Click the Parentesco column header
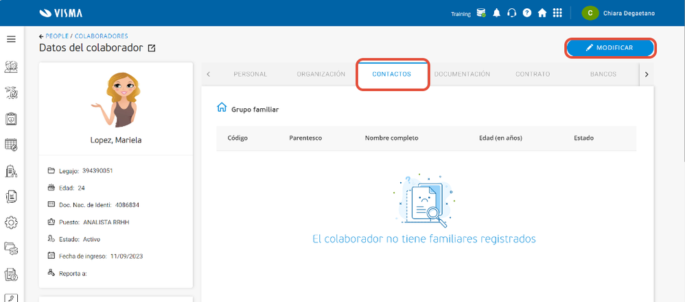Image resolution: width=685 pixels, height=302 pixels. coord(306,138)
